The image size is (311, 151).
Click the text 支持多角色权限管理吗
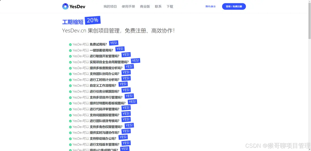[106, 127]
